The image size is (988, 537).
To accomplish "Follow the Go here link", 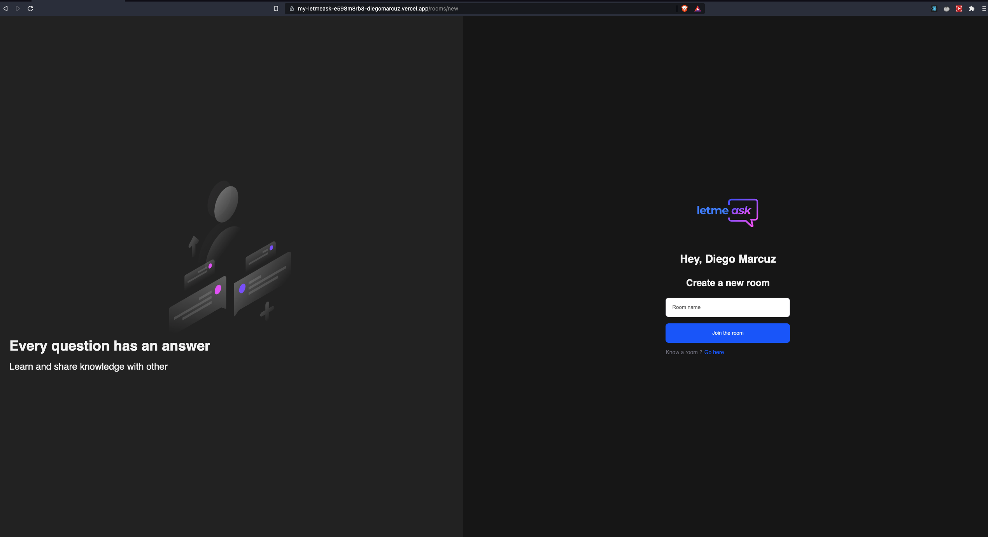I will tap(714, 352).
